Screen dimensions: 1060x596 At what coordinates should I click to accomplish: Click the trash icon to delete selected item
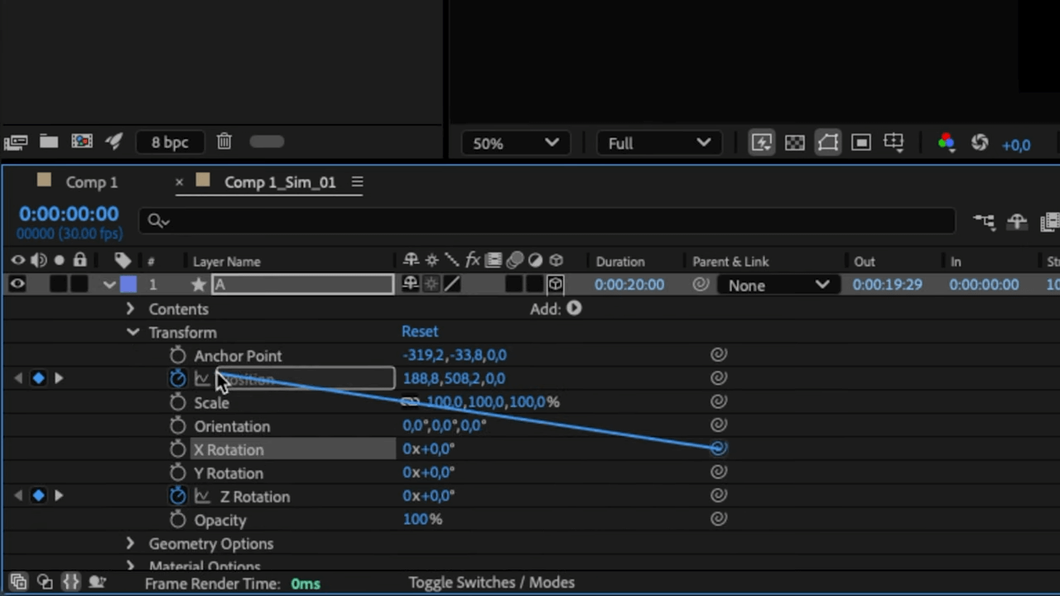click(224, 142)
